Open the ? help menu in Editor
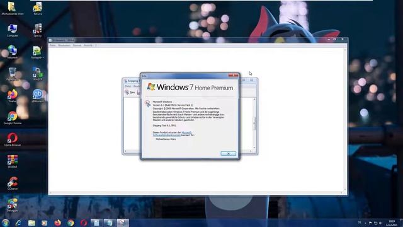The height and width of the screenshot is (227, 403). [96, 45]
